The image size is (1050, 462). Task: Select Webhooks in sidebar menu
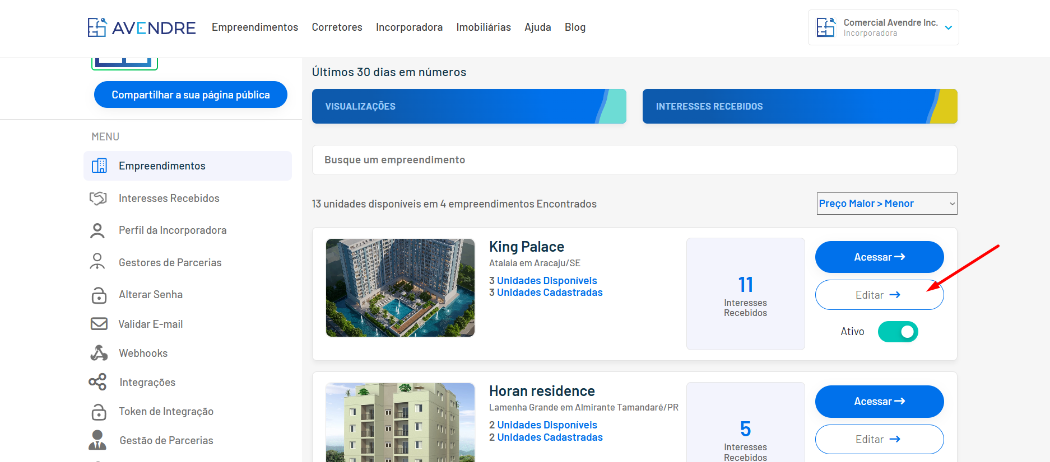tap(143, 353)
